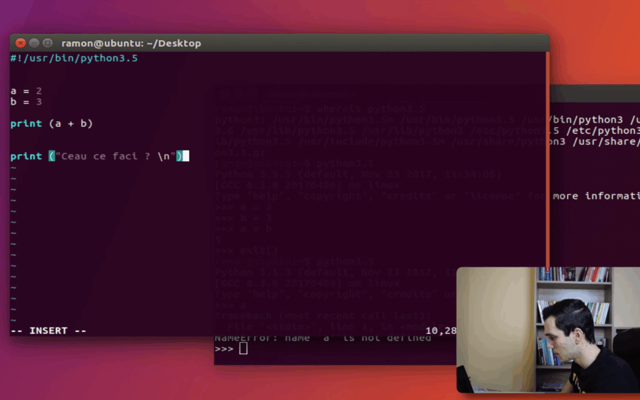This screenshot has height=400, width=640.
Task: Click the close icon of the background terminal
Action: (223, 93)
